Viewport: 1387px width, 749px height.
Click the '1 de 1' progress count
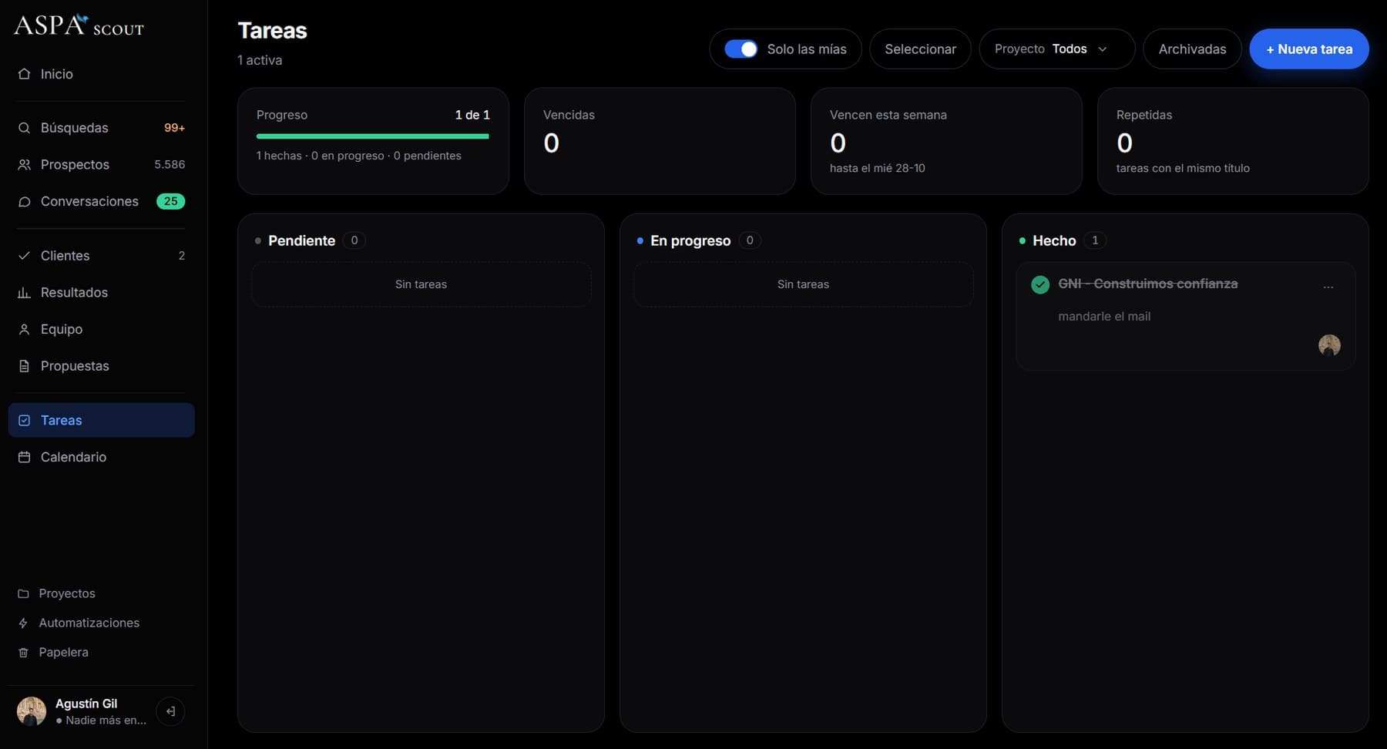coord(472,115)
